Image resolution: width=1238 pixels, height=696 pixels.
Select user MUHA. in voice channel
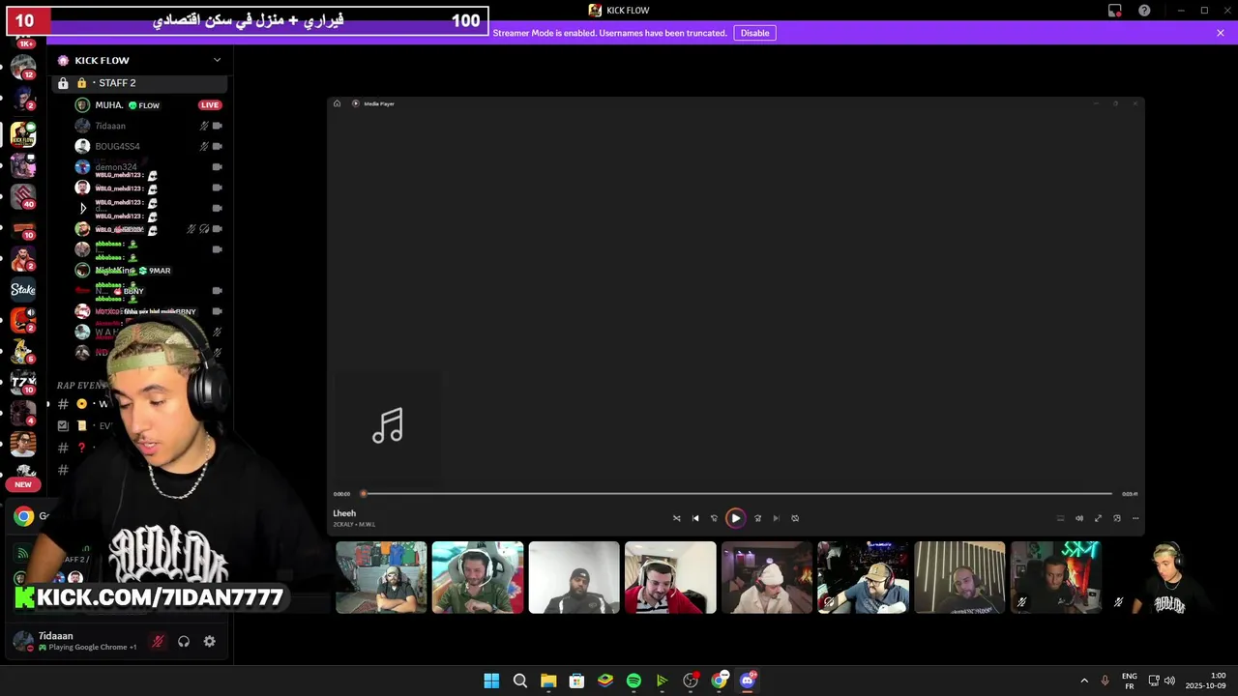[x=109, y=105]
